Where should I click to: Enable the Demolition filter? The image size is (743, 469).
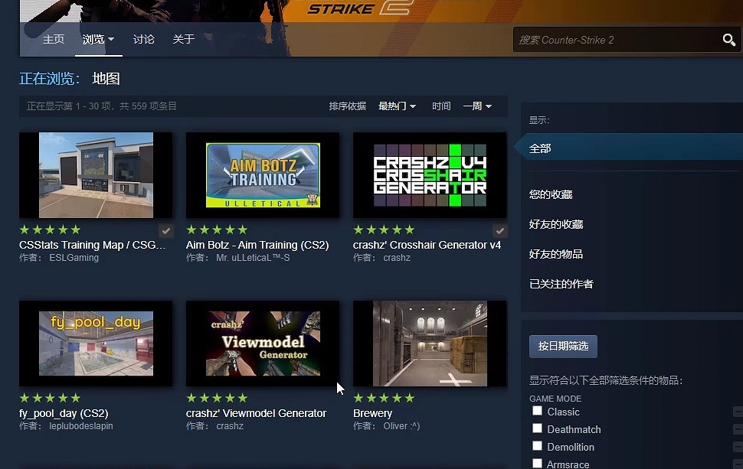[538, 447]
